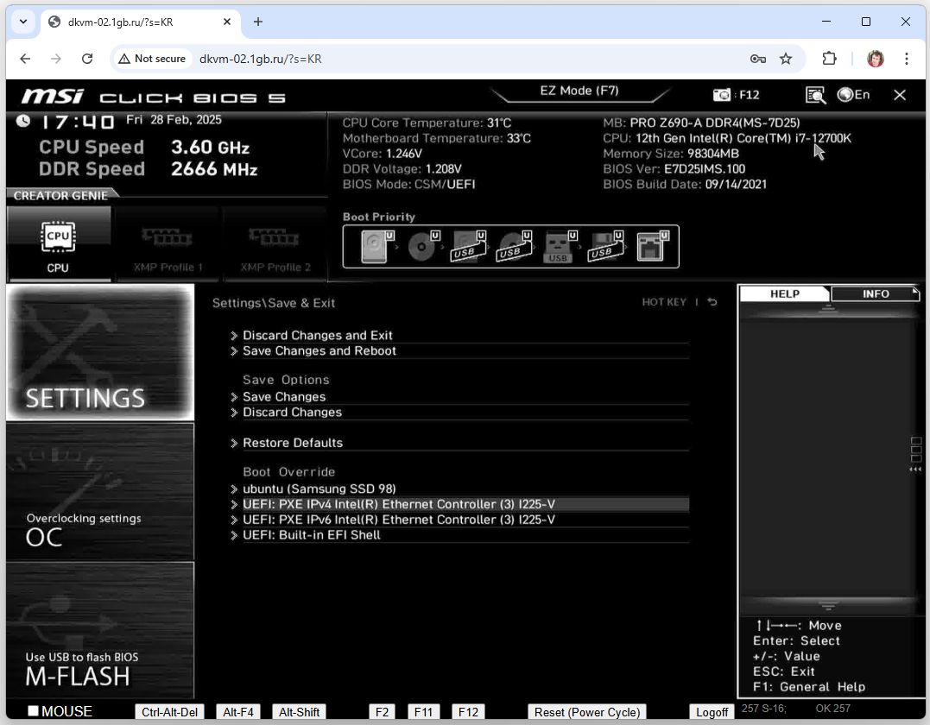
Task: Expand Save Changes and Reboot entry
Action: coord(319,351)
